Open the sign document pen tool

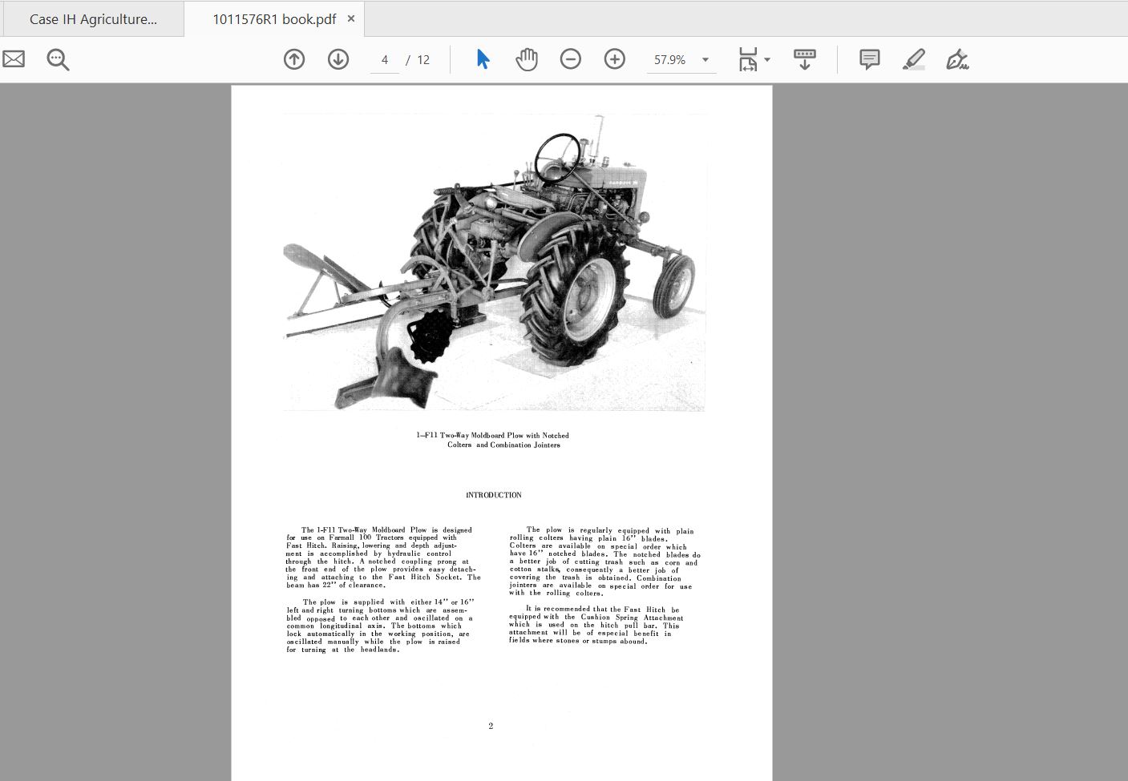(x=957, y=59)
